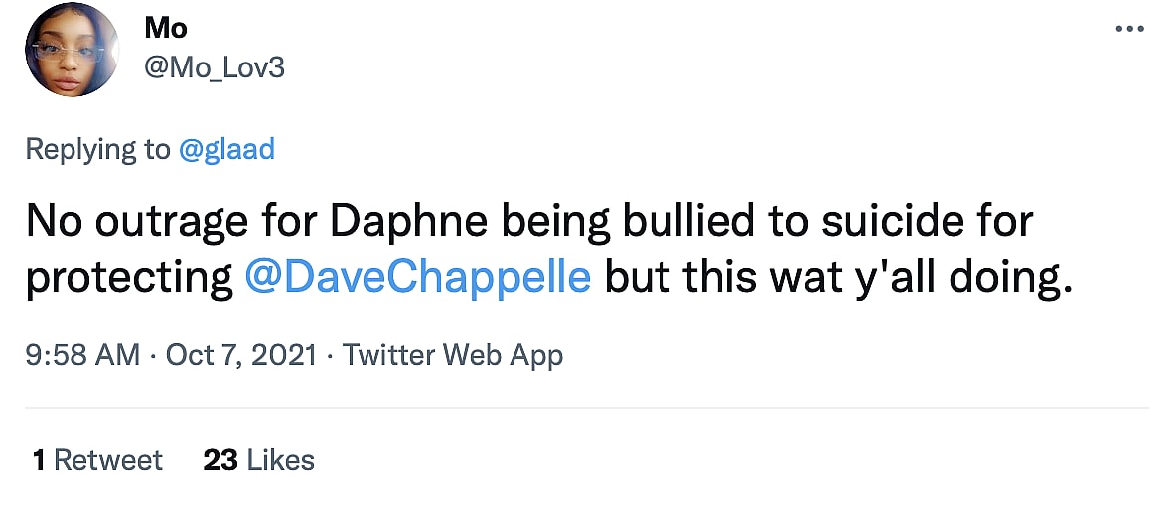Click the "Replying to" label
The height and width of the screenshot is (508, 1176).
tap(97, 149)
